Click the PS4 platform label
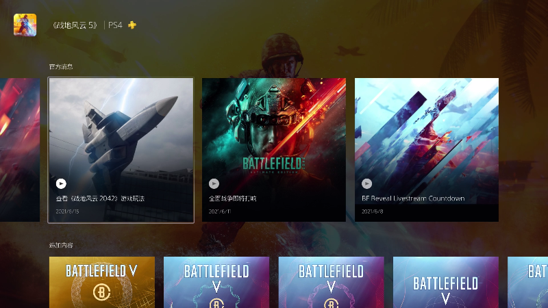 point(115,25)
